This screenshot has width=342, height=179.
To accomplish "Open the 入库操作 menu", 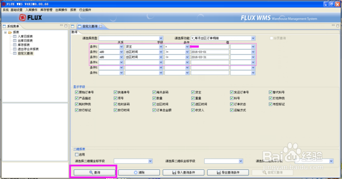I will [31, 10].
